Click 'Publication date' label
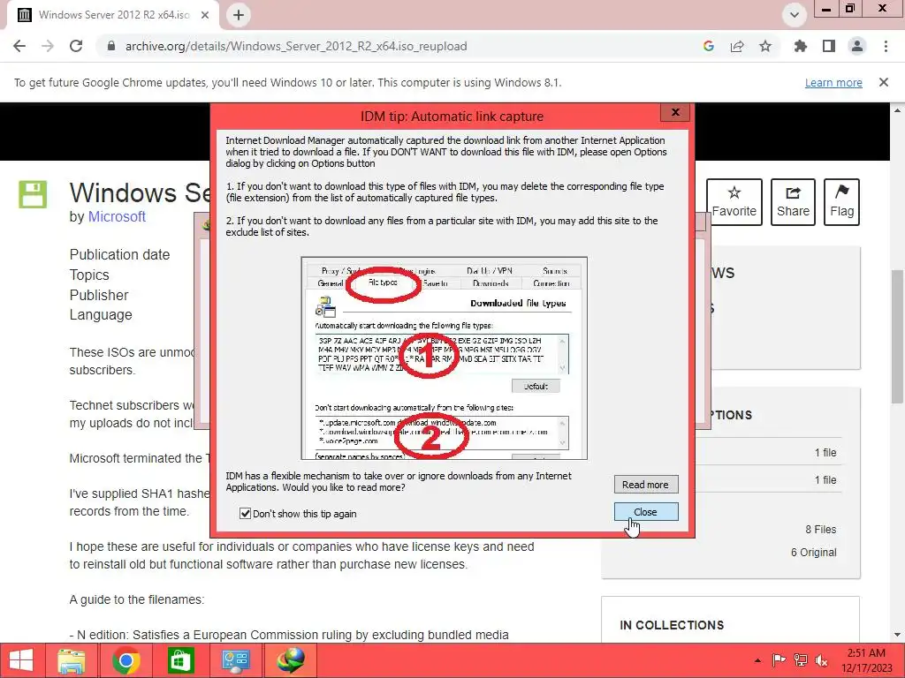This screenshot has width=905, height=678. click(x=119, y=255)
